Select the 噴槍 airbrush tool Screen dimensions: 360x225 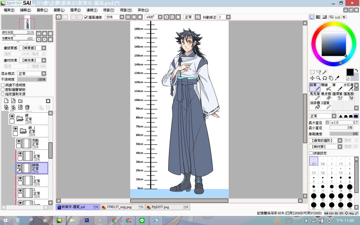326,87
